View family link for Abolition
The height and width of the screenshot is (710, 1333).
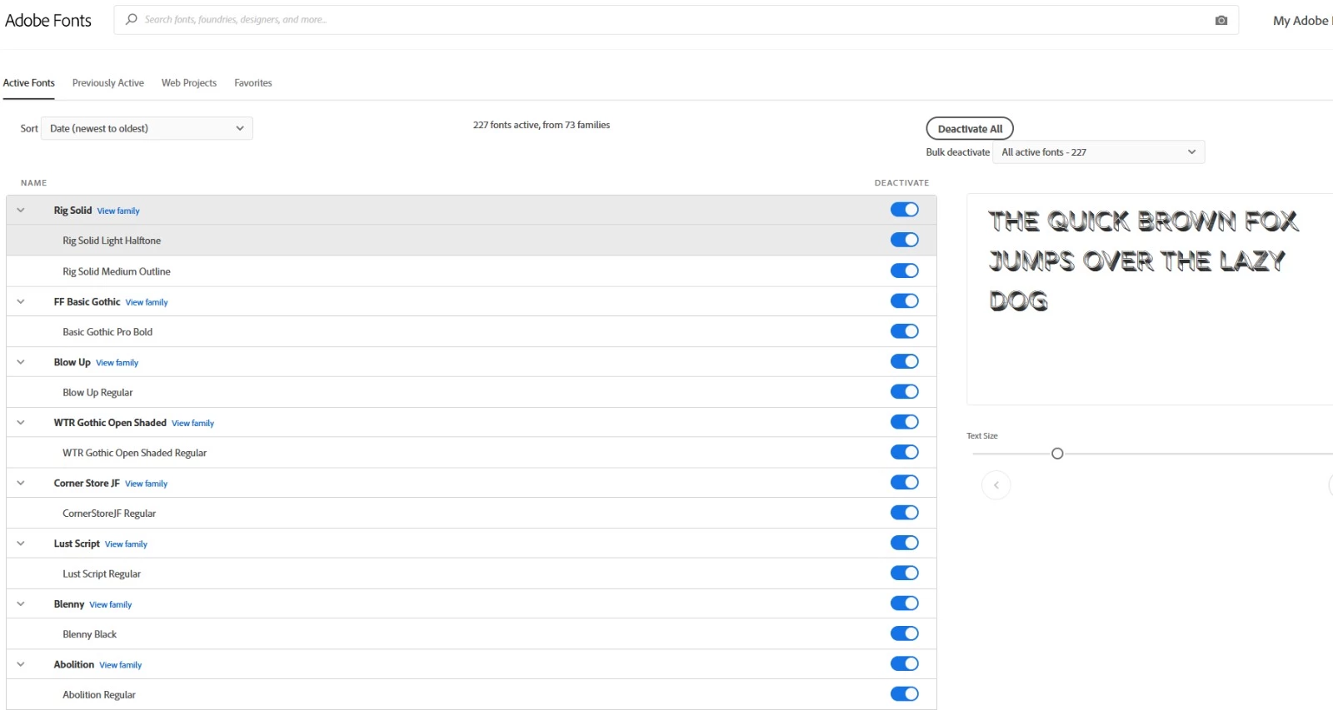tap(121, 665)
